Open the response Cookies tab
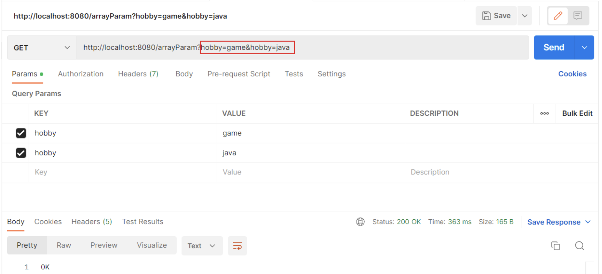The height and width of the screenshot is (274, 602). [x=48, y=222]
